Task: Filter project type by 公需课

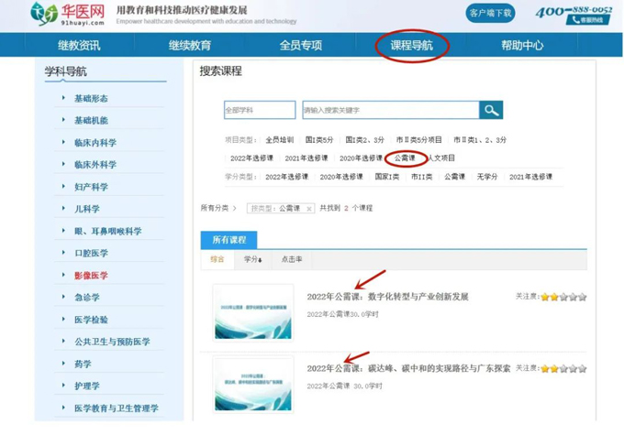Action: pos(405,158)
